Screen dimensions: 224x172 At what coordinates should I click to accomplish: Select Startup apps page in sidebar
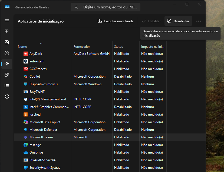[7, 64]
